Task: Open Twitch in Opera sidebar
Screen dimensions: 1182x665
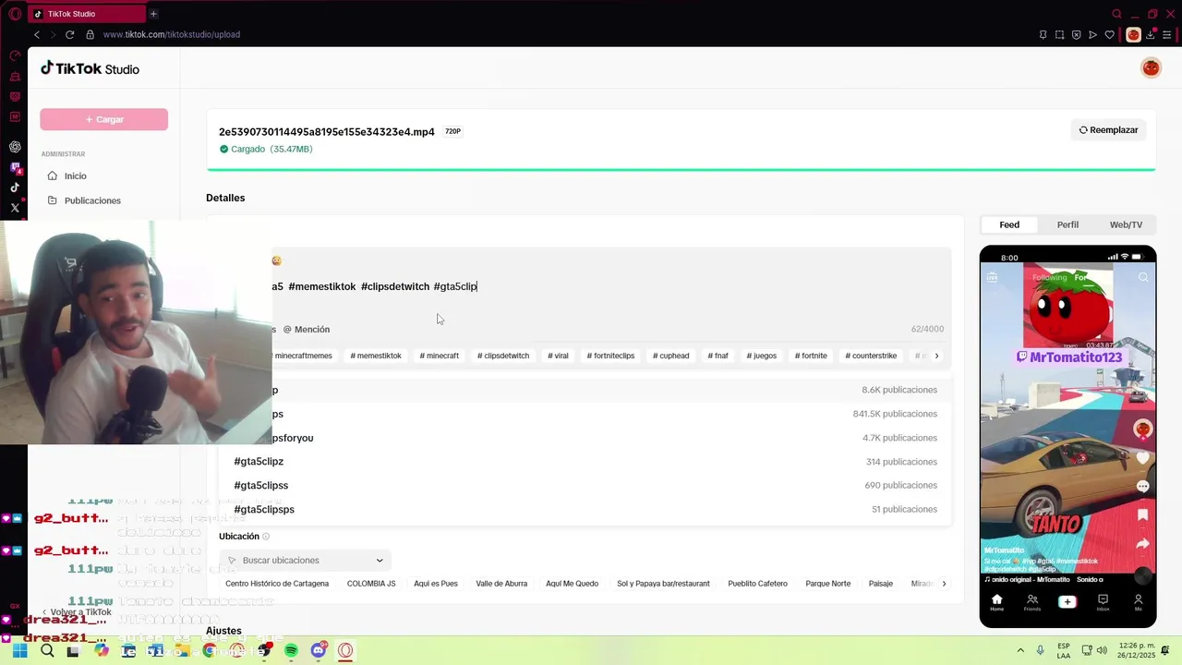Action: click(x=15, y=167)
